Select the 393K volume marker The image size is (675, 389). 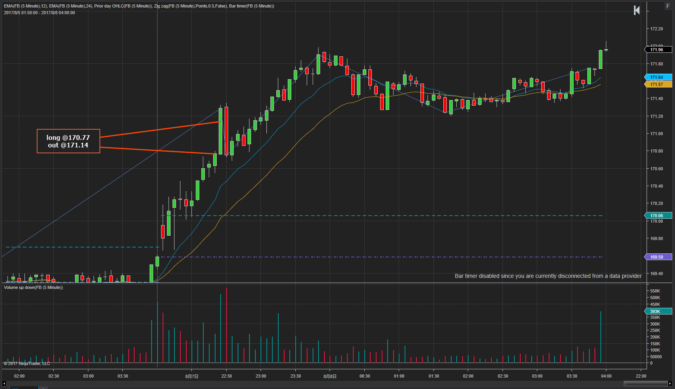pyautogui.click(x=658, y=311)
